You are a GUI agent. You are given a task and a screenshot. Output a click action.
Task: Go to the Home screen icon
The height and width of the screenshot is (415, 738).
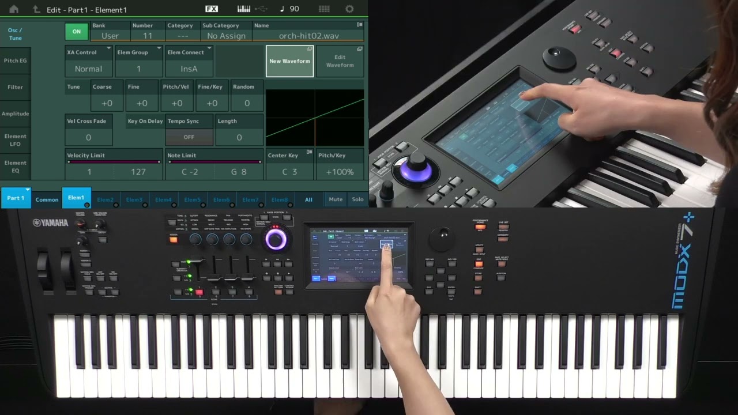point(14,9)
